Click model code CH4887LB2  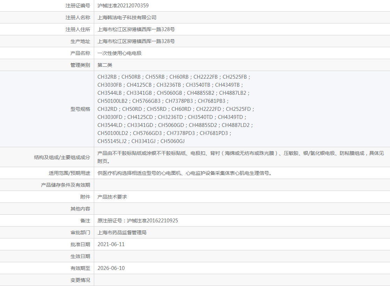pyautogui.click(x=232, y=93)
